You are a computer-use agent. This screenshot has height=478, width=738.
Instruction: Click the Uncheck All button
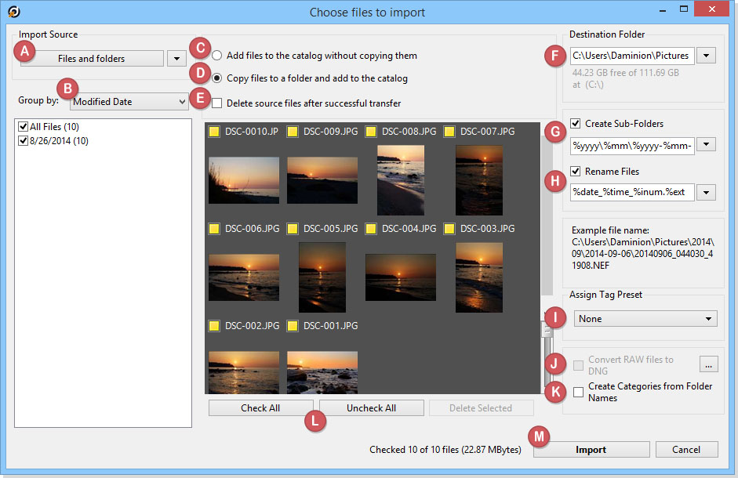point(371,408)
